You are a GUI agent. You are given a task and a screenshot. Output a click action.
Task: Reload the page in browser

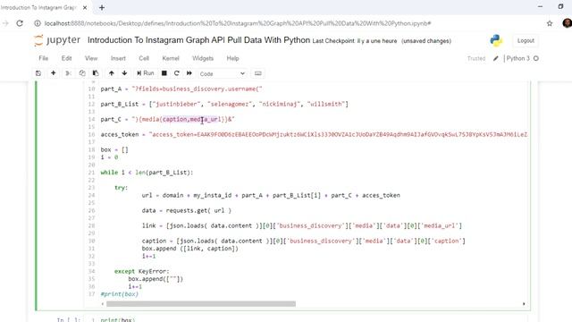click(x=20, y=23)
